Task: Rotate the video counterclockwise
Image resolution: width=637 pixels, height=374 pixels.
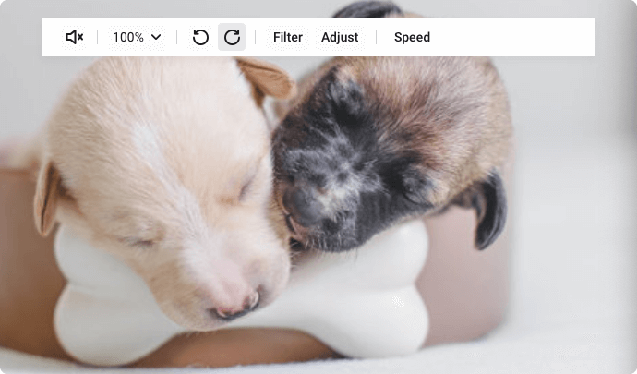Action: pos(200,37)
